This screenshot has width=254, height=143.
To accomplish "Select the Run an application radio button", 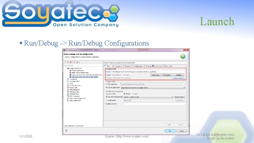I will pos(107,88).
